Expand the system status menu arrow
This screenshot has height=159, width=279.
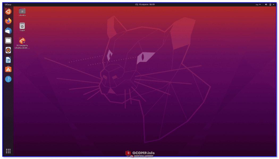(x=274, y=4)
